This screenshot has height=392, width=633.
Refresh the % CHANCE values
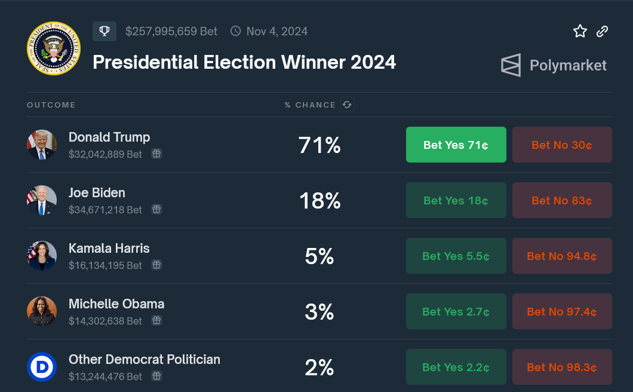[347, 105]
